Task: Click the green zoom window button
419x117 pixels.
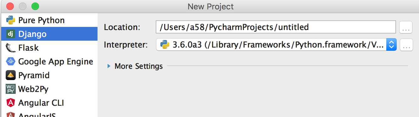Action: click(35, 6)
